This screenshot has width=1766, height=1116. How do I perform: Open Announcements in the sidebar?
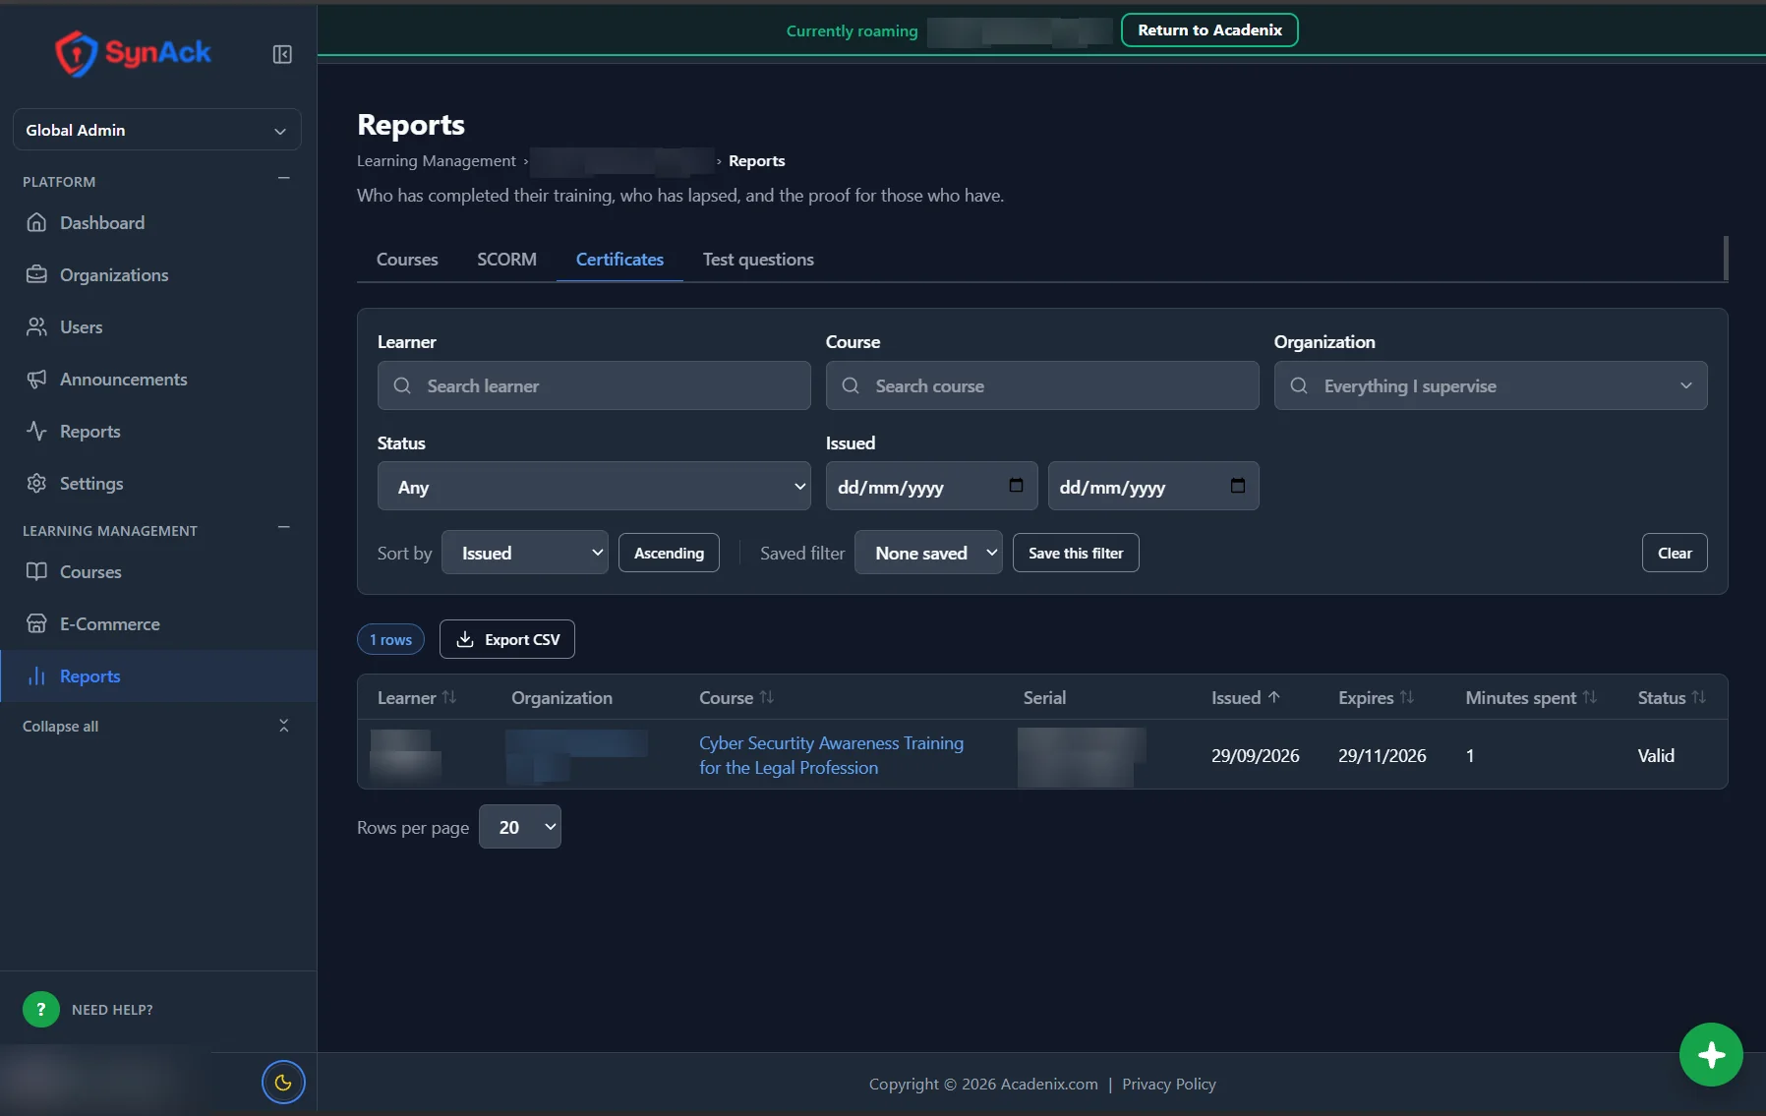coord(123,379)
